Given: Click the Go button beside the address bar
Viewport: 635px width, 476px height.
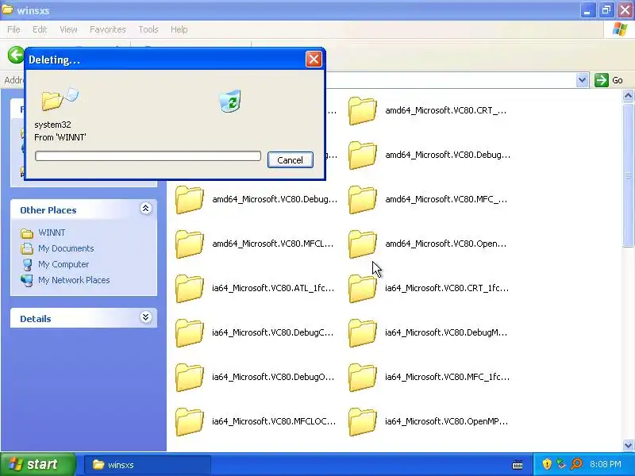Looking at the screenshot, I should 609,80.
